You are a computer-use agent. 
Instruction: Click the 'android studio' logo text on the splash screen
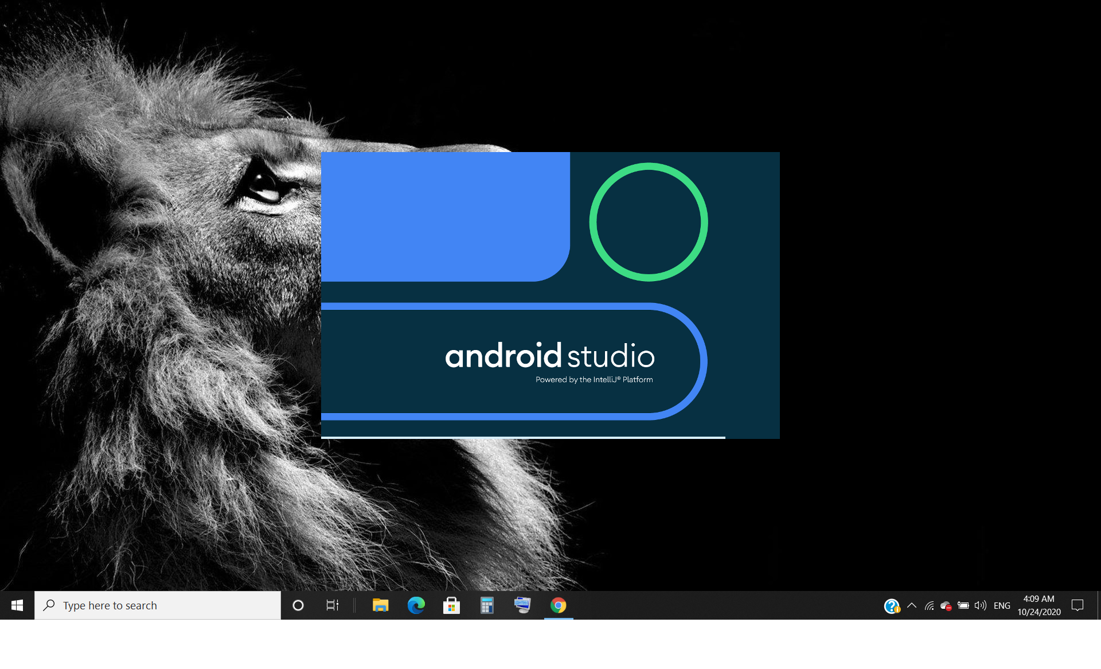coord(550,356)
